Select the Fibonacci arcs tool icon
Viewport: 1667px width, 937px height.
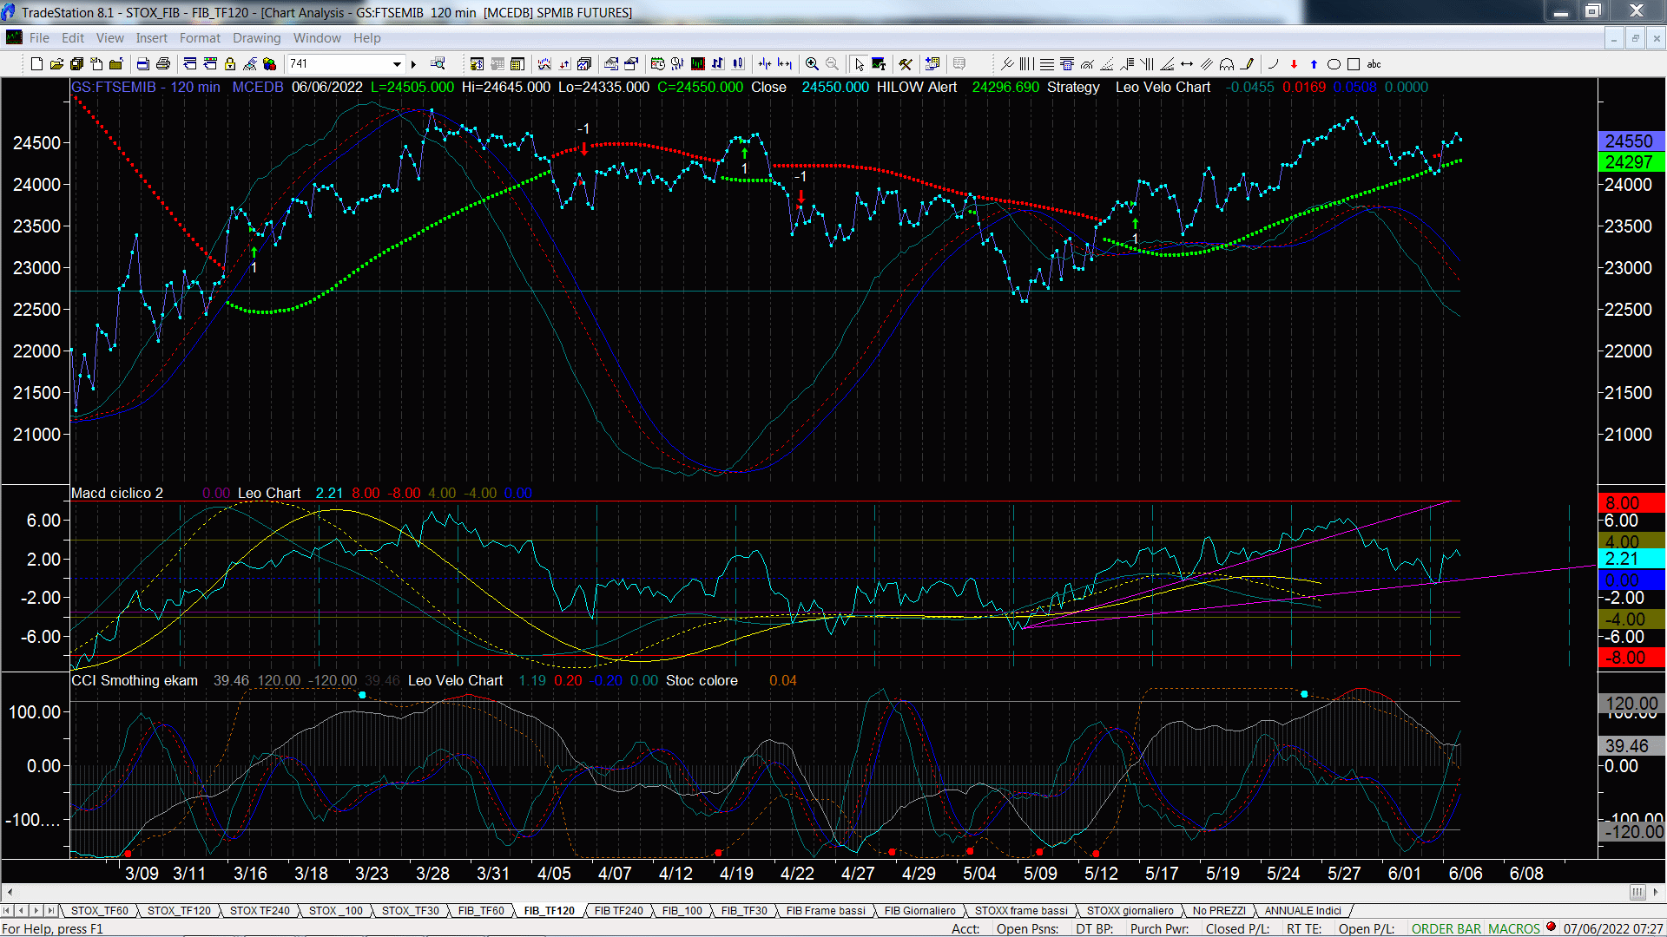click(1087, 64)
